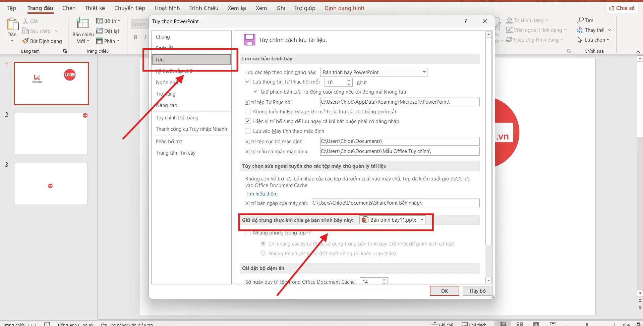Click the Sao chép (Copy) icon

point(25,31)
